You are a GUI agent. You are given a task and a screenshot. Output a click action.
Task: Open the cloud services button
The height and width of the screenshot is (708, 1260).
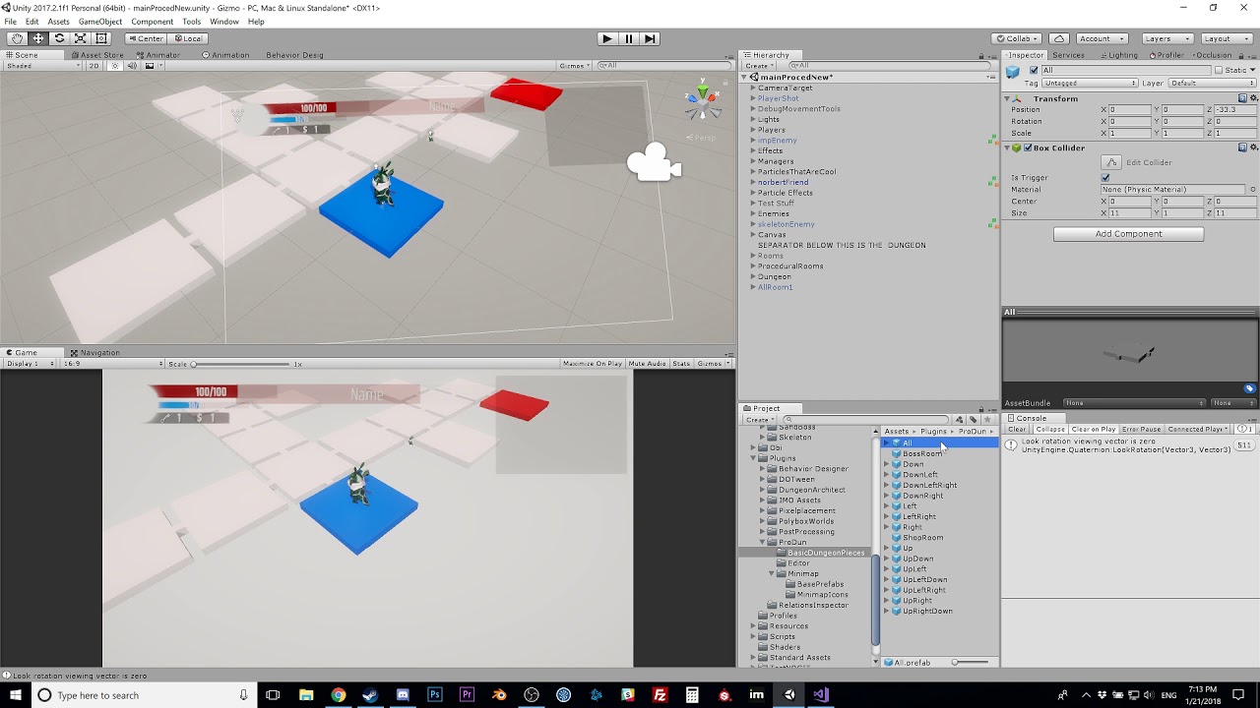point(1059,38)
